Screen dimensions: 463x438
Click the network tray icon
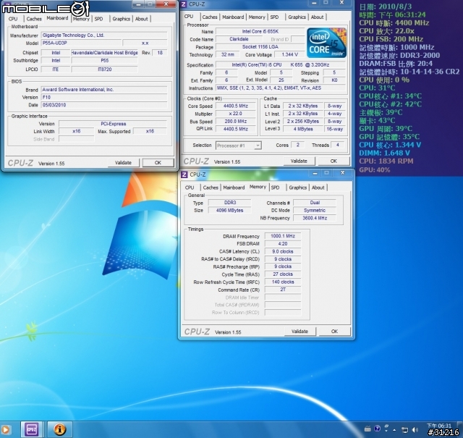(404, 430)
